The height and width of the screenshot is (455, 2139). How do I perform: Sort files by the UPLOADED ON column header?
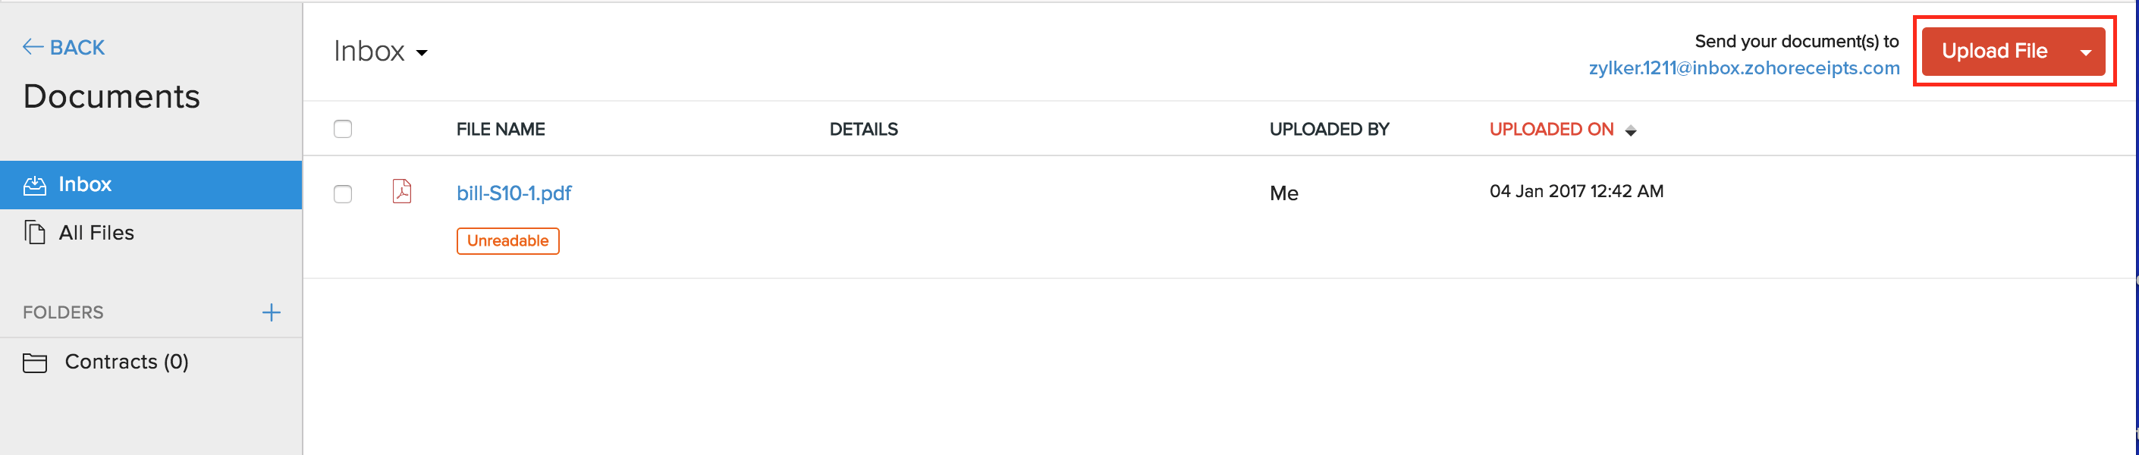pyautogui.click(x=1551, y=129)
